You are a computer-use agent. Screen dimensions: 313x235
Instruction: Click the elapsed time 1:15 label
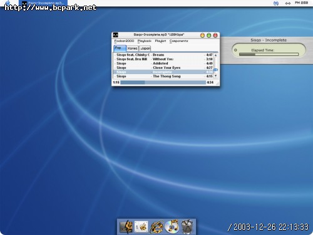pos(116,83)
